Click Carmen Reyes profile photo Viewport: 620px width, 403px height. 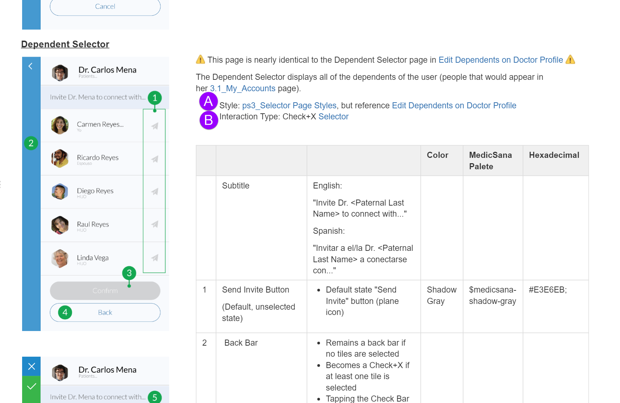point(60,125)
